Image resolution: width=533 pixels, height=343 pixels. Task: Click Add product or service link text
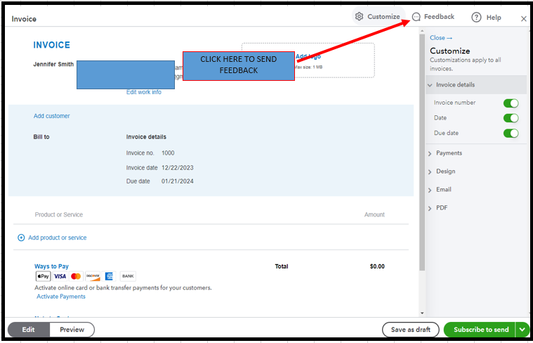click(58, 238)
